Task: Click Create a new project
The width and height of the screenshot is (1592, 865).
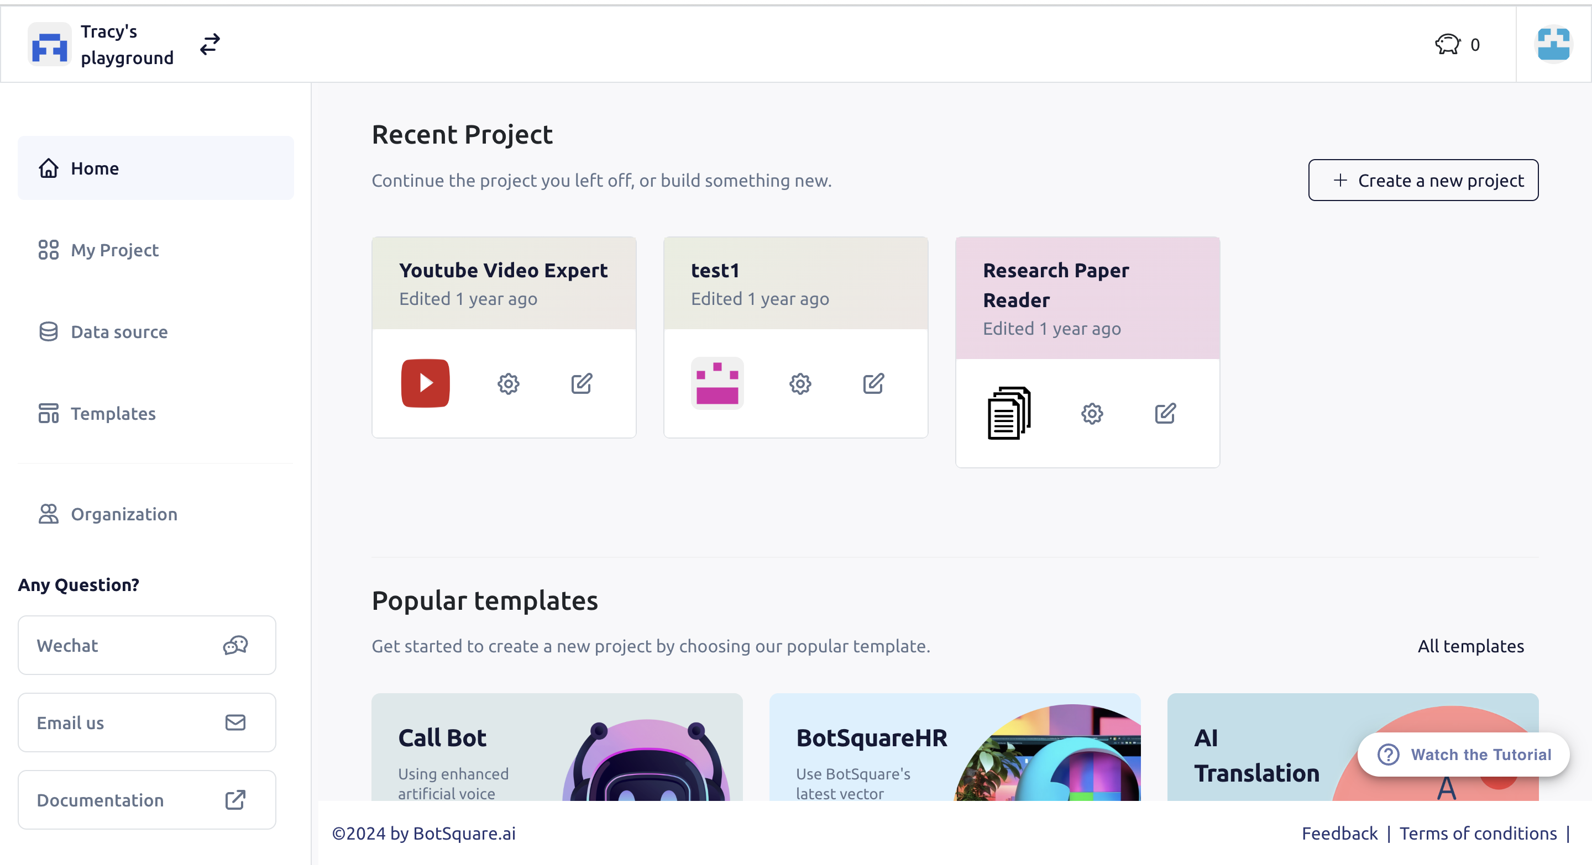Action: tap(1423, 180)
